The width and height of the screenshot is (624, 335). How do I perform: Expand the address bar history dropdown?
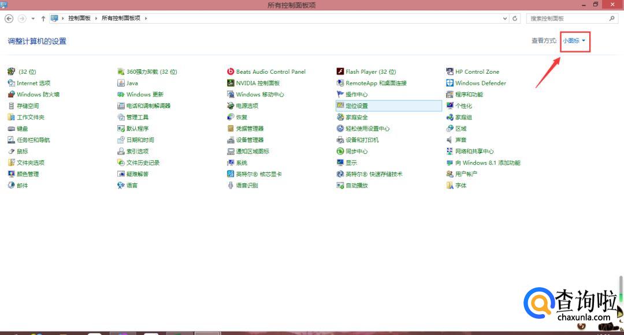point(505,18)
